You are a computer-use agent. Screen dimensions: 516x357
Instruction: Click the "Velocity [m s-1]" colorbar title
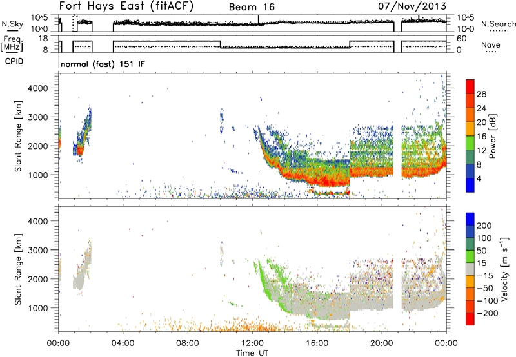[504, 269]
